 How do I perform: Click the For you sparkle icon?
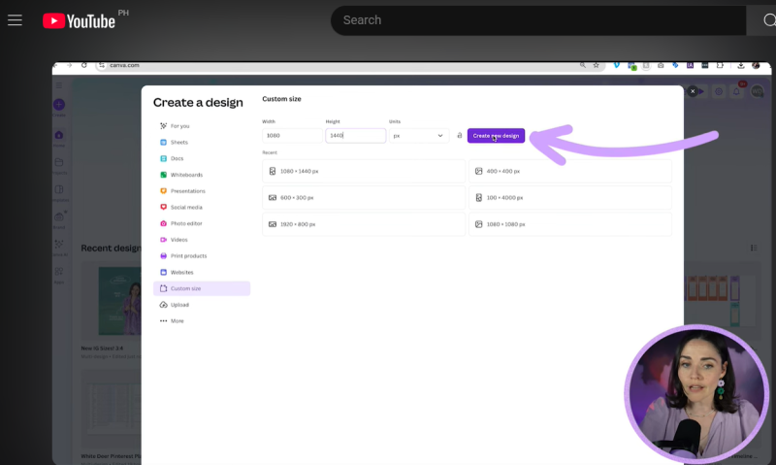coord(163,126)
